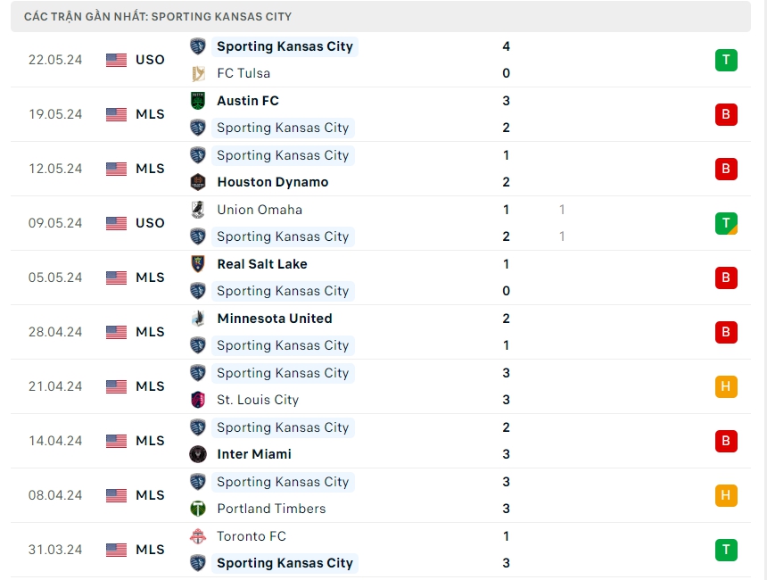
Task: Click the St. Louis City logo
Action: tap(198, 400)
